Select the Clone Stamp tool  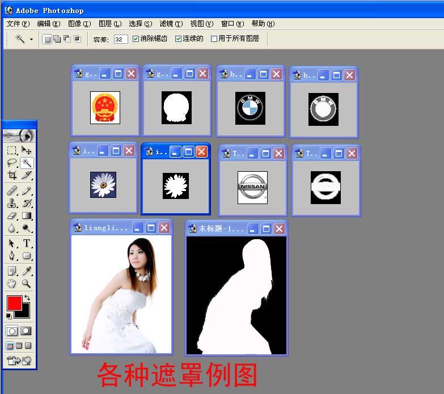coord(12,203)
